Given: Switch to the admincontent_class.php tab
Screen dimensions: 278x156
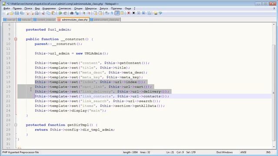Looking at the screenshot, I should 105,19.
